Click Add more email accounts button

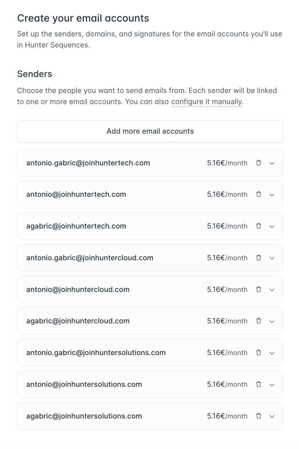(150, 131)
